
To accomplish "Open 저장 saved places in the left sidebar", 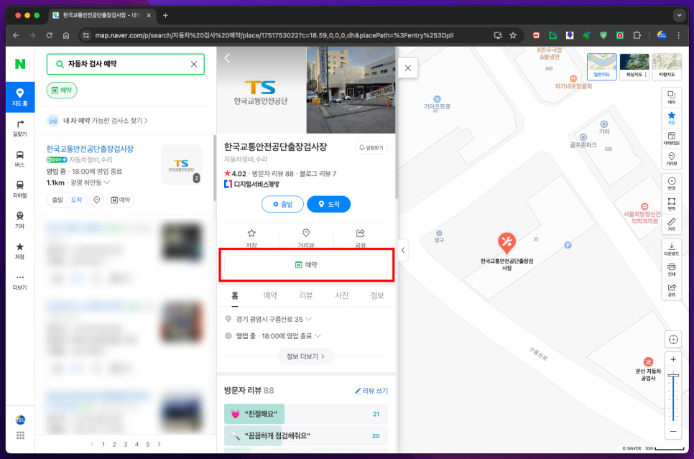I will tap(20, 251).
